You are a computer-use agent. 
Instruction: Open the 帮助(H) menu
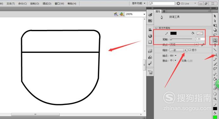pyautogui.click(x=72, y=3)
